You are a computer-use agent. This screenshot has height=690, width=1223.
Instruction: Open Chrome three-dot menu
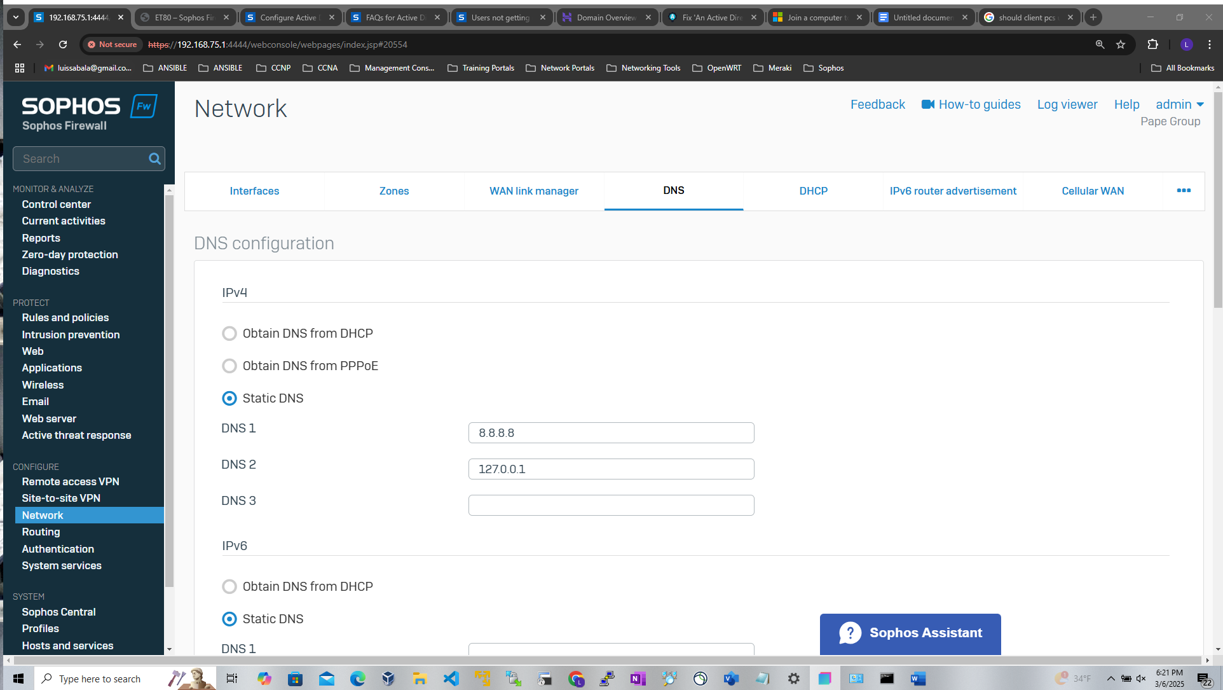1210,45
